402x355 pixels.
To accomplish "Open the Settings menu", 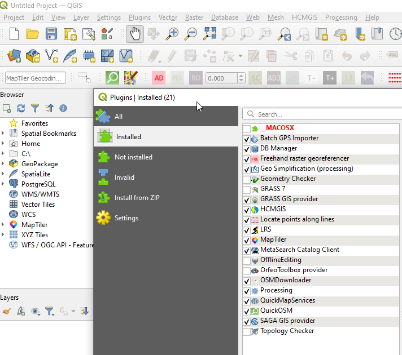I will [109, 17].
